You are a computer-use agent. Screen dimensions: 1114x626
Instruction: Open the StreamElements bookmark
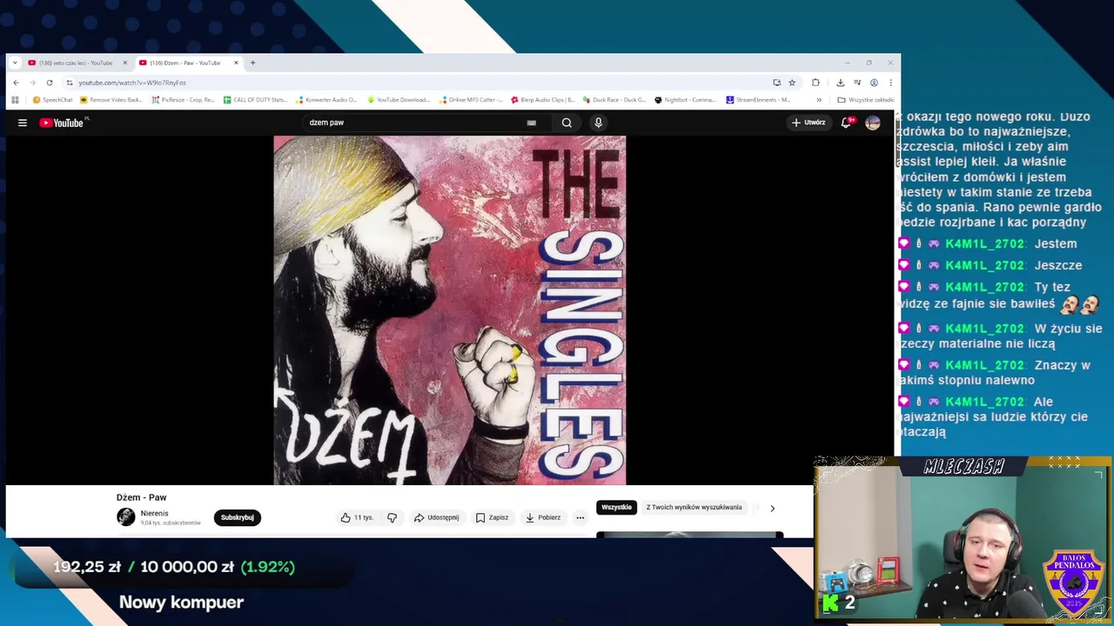758,100
